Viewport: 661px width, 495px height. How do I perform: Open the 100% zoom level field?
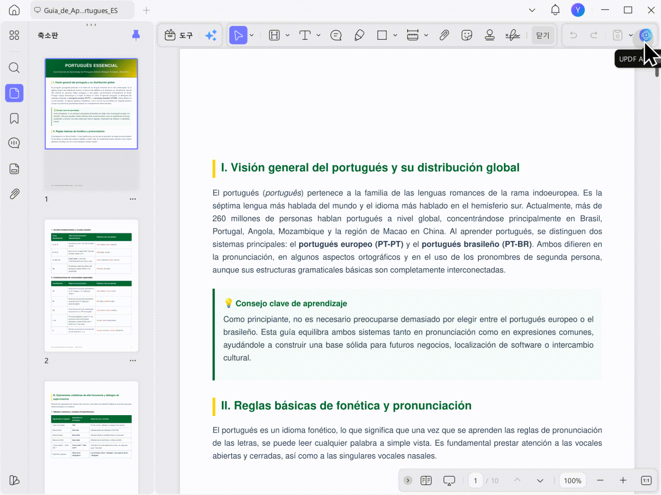tap(572, 480)
